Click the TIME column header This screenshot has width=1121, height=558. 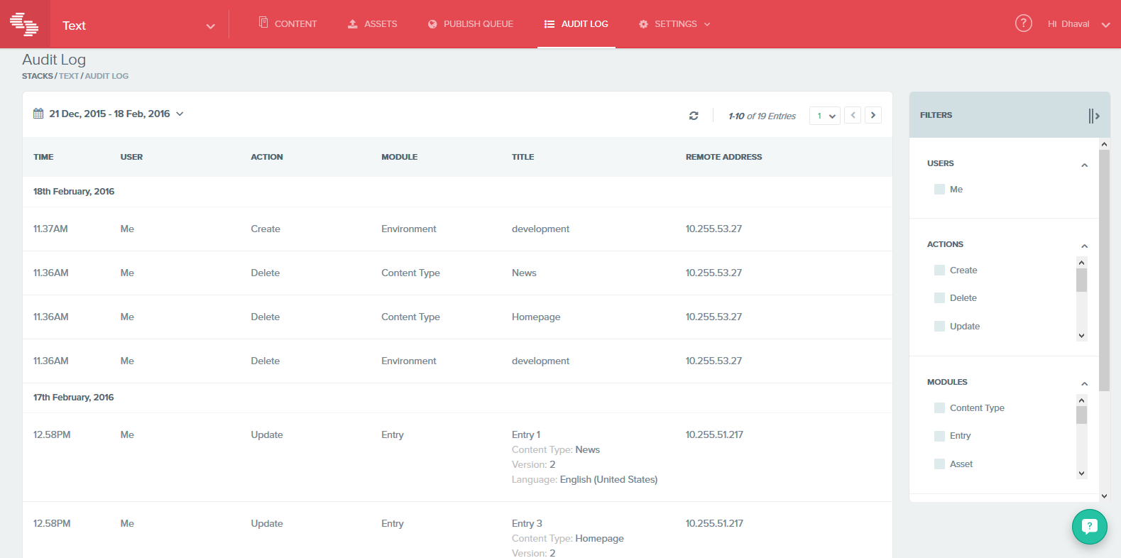coord(43,157)
